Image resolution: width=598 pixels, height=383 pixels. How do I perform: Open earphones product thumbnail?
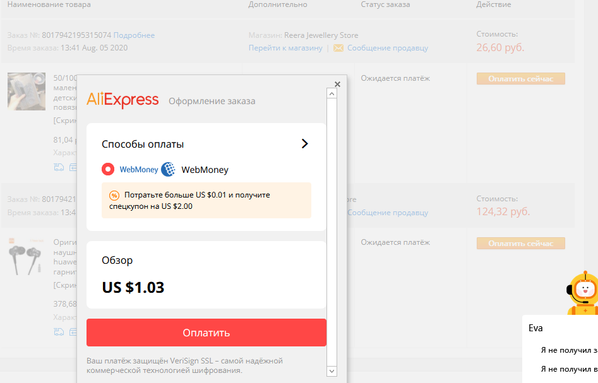tap(27, 256)
